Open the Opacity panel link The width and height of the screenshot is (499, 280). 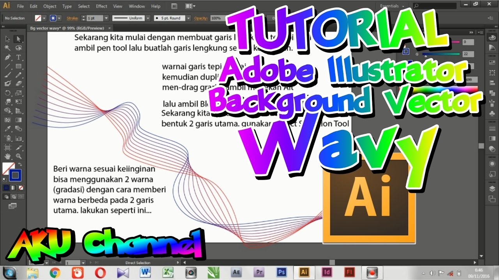tap(200, 18)
